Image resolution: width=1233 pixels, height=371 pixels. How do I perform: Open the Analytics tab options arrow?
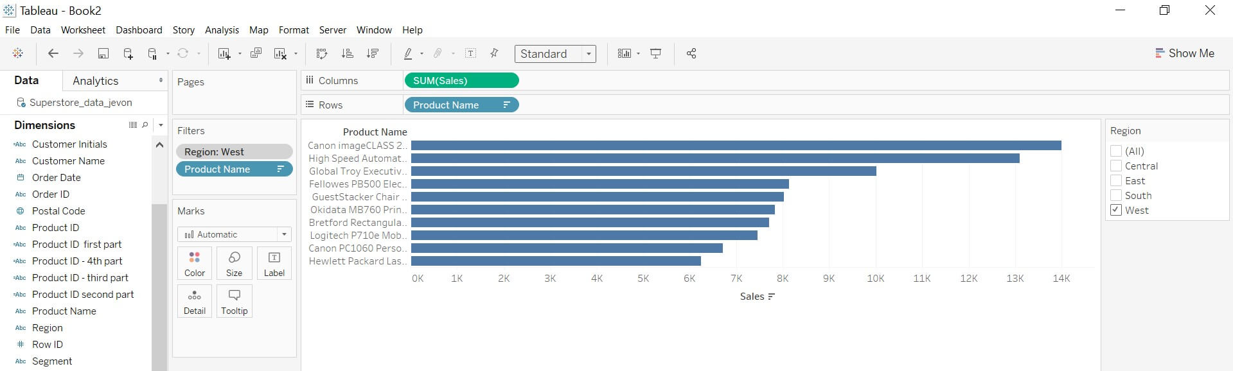click(161, 80)
